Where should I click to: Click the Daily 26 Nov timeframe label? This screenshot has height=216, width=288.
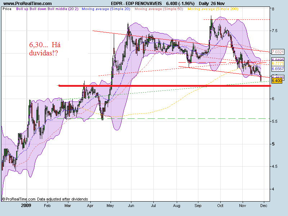(x=212, y=4)
